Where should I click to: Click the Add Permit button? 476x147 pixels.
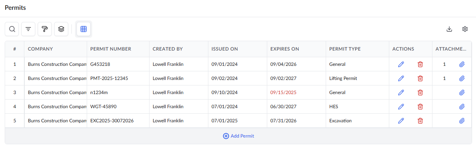click(239, 136)
